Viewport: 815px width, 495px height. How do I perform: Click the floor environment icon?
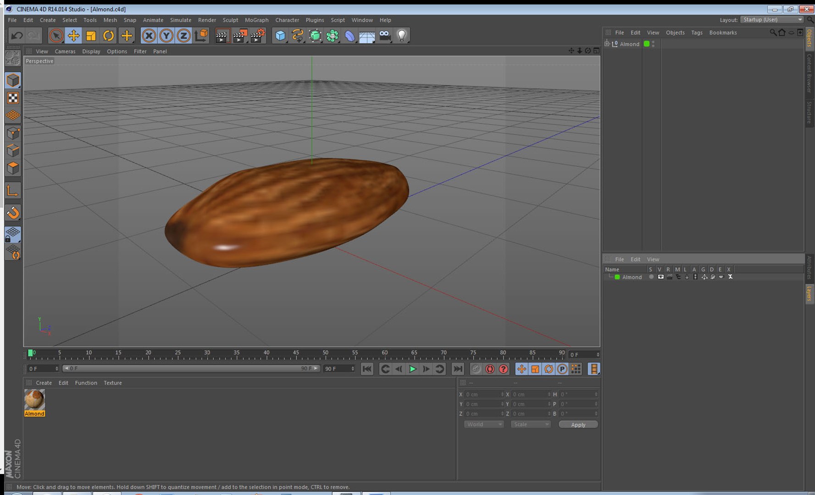[367, 36]
